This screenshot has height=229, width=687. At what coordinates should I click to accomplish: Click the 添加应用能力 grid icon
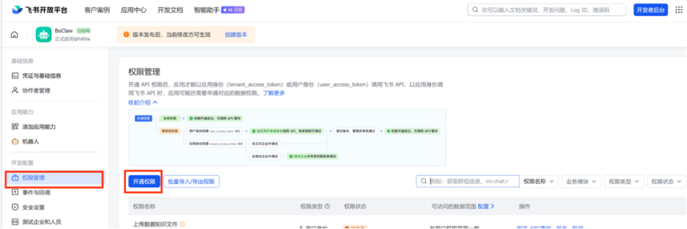click(15, 127)
